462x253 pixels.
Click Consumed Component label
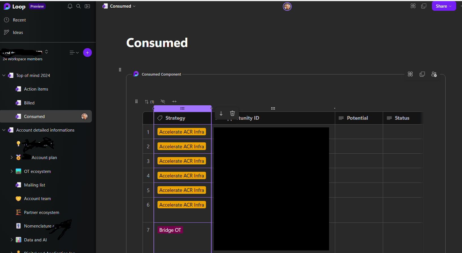161,74
